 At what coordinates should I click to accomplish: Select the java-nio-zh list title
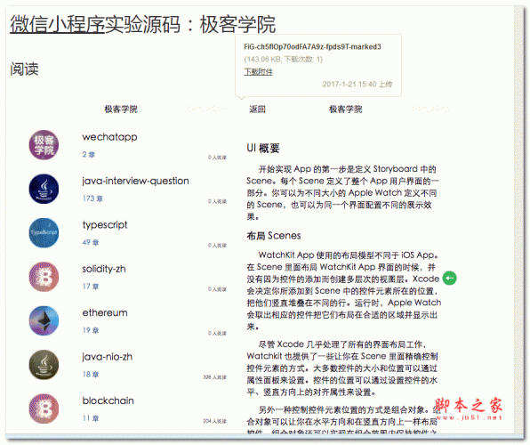pos(107,357)
